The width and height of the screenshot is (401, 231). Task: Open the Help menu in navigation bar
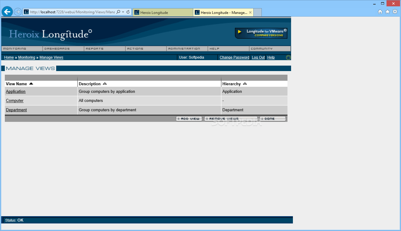[x=229, y=49]
